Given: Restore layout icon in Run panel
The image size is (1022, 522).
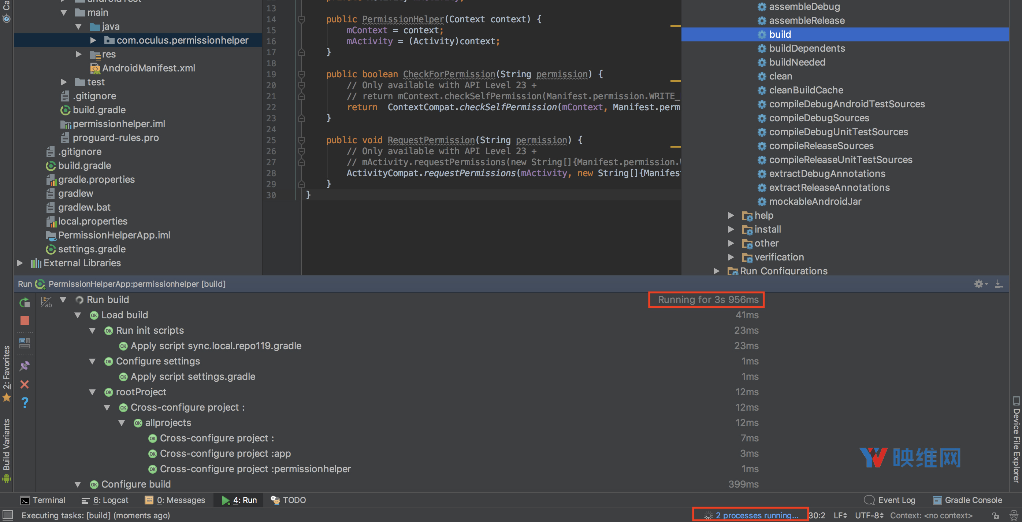Looking at the screenshot, I should 25,343.
